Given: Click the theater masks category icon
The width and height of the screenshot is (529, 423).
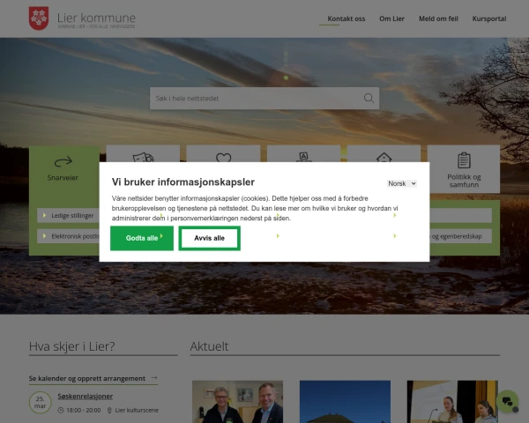Looking at the screenshot, I should pyautogui.click(x=143, y=157).
